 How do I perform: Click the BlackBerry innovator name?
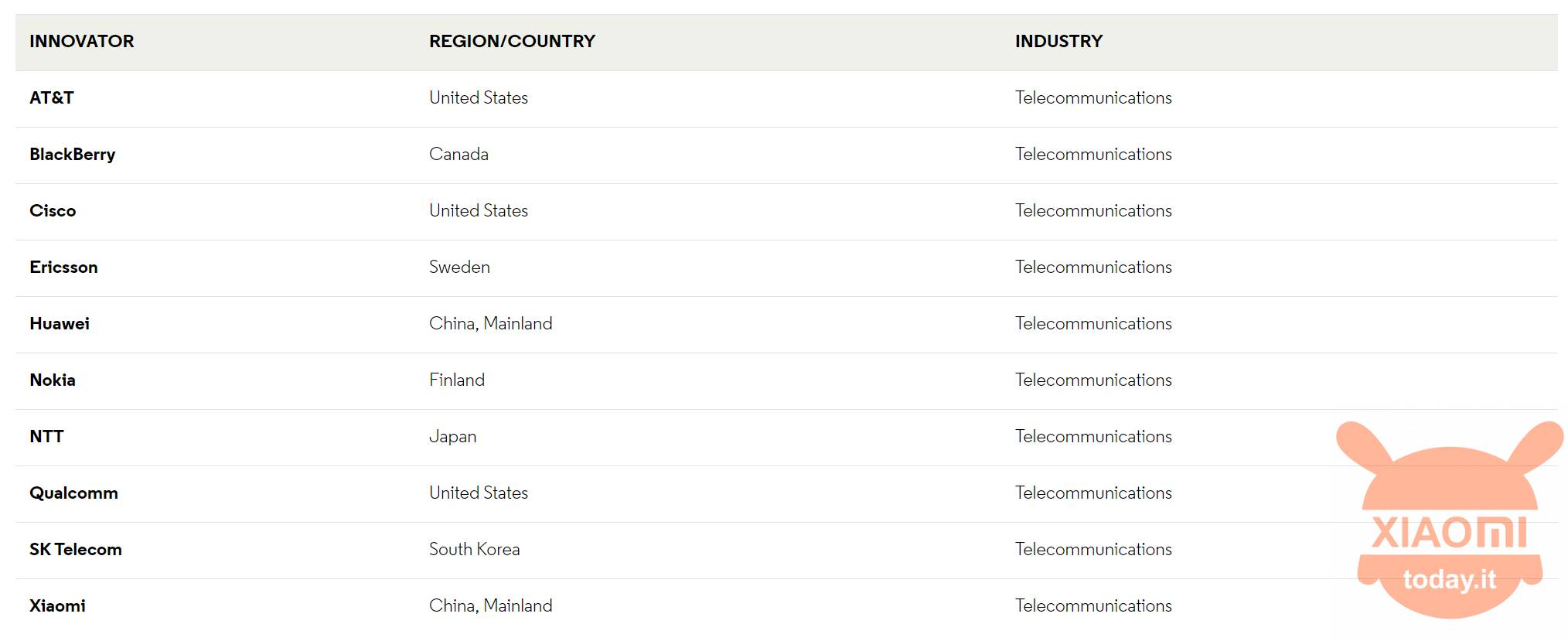(x=73, y=155)
